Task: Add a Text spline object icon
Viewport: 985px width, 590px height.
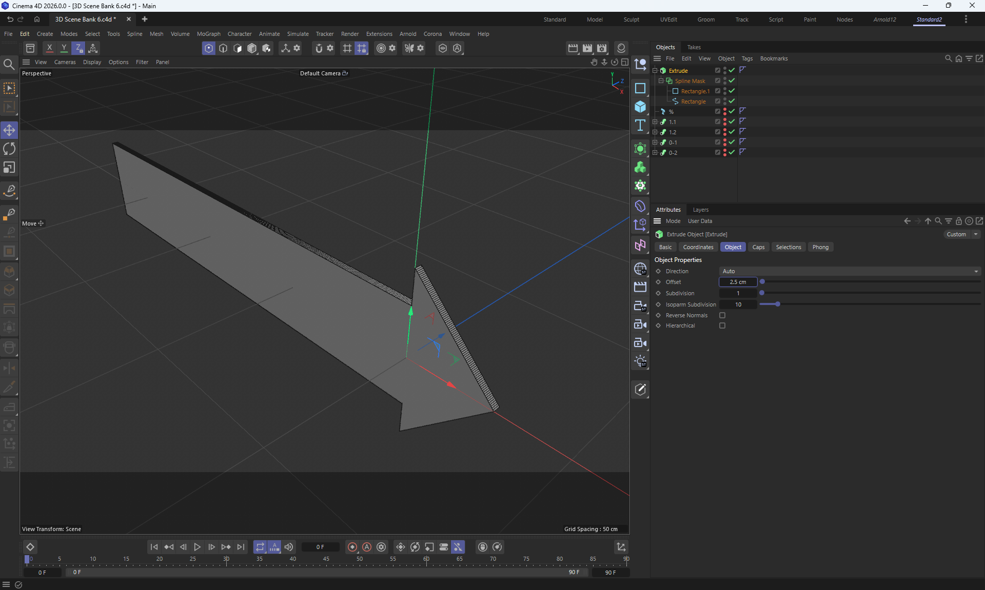Action: tap(640, 126)
